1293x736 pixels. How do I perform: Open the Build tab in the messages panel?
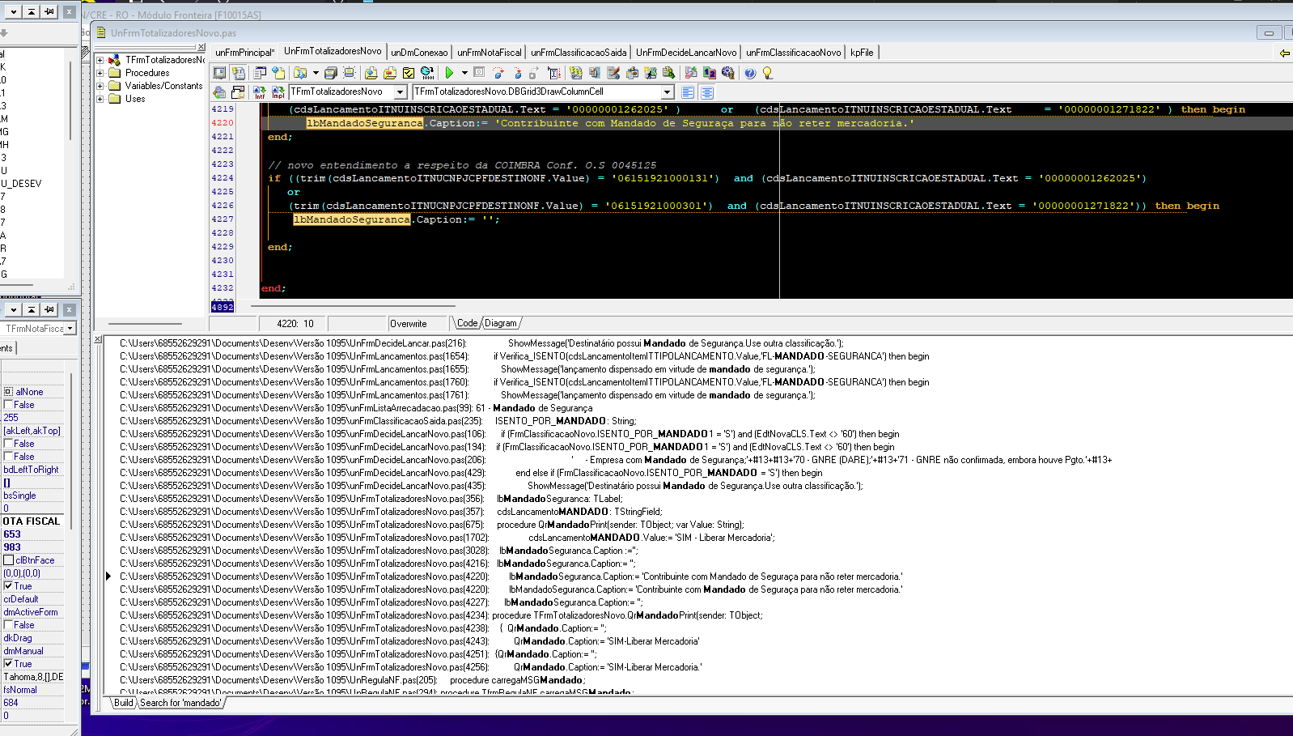pyautogui.click(x=123, y=703)
